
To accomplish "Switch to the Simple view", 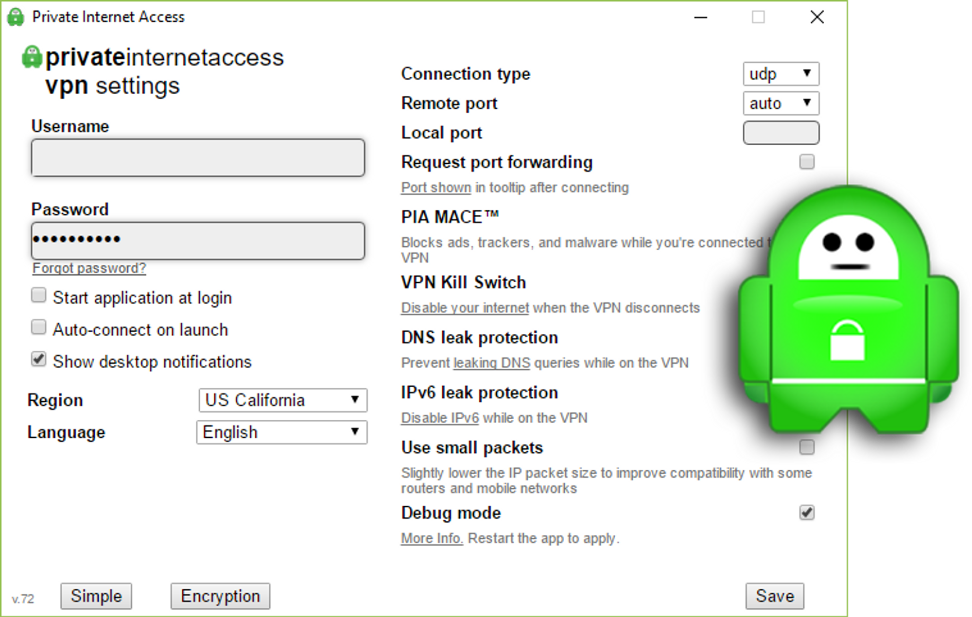I will (96, 596).
